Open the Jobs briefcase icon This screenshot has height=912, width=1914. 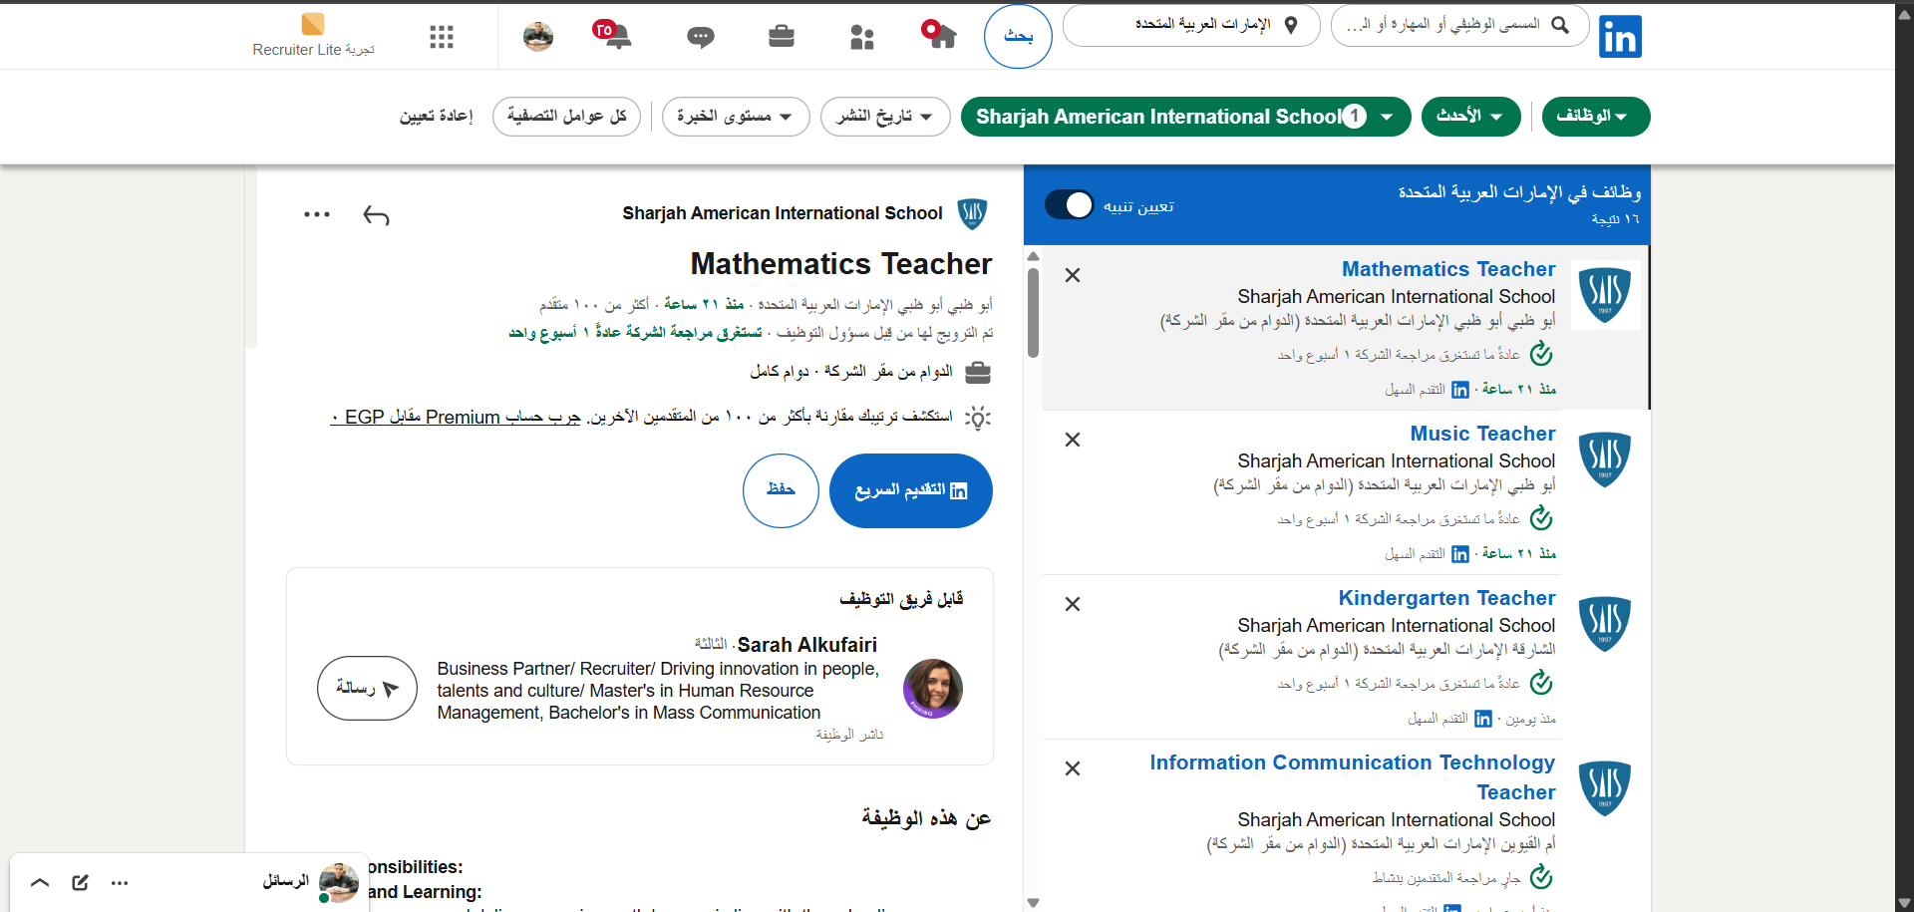[x=782, y=37]
